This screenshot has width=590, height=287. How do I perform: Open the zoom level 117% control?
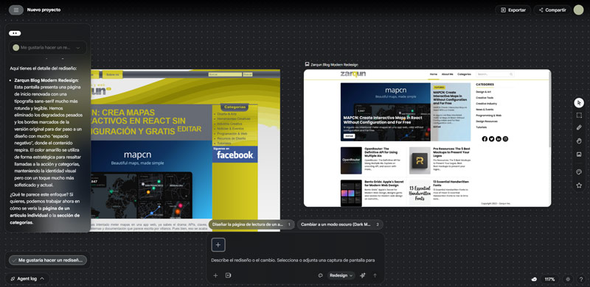tap(549, 279)
